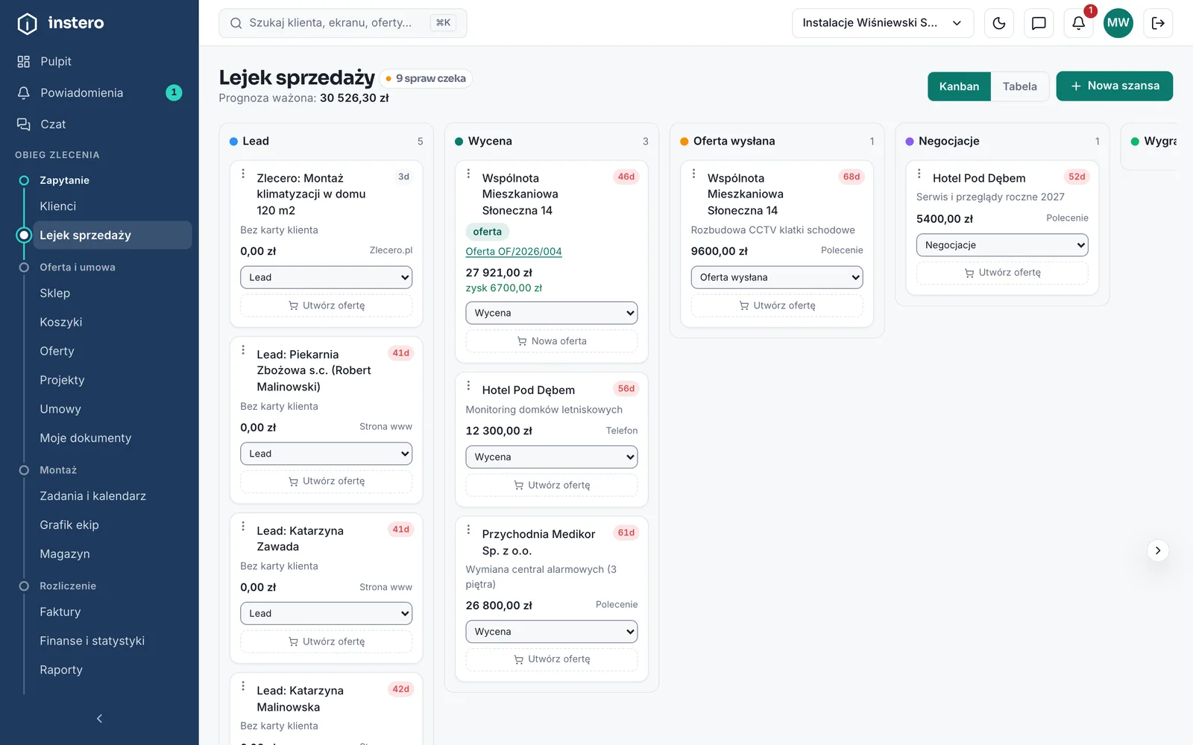The image size is (1193, 745).
Task: Open Wycena dropdown on Przychodnia Medikor card
Action: point(552,632)
